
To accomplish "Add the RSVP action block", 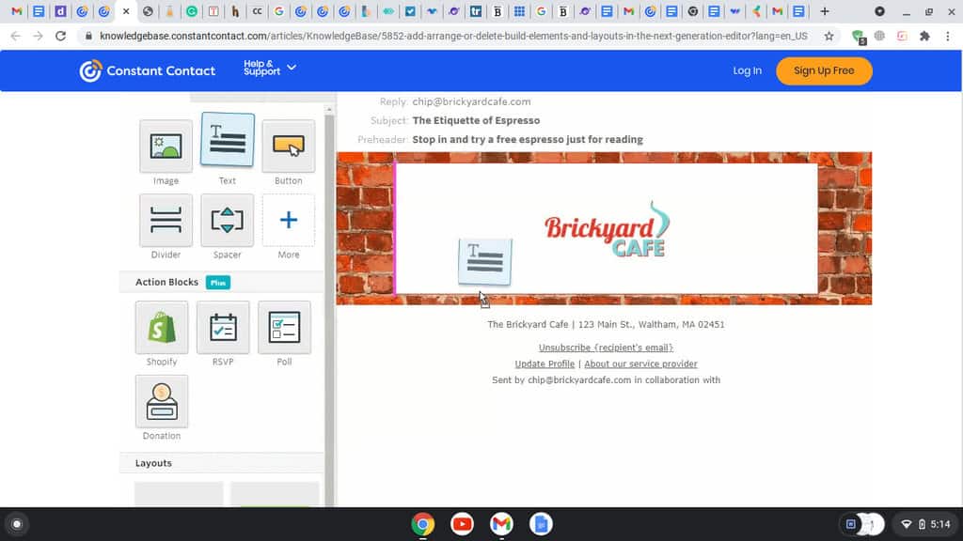I will click(x=223, y=328).
